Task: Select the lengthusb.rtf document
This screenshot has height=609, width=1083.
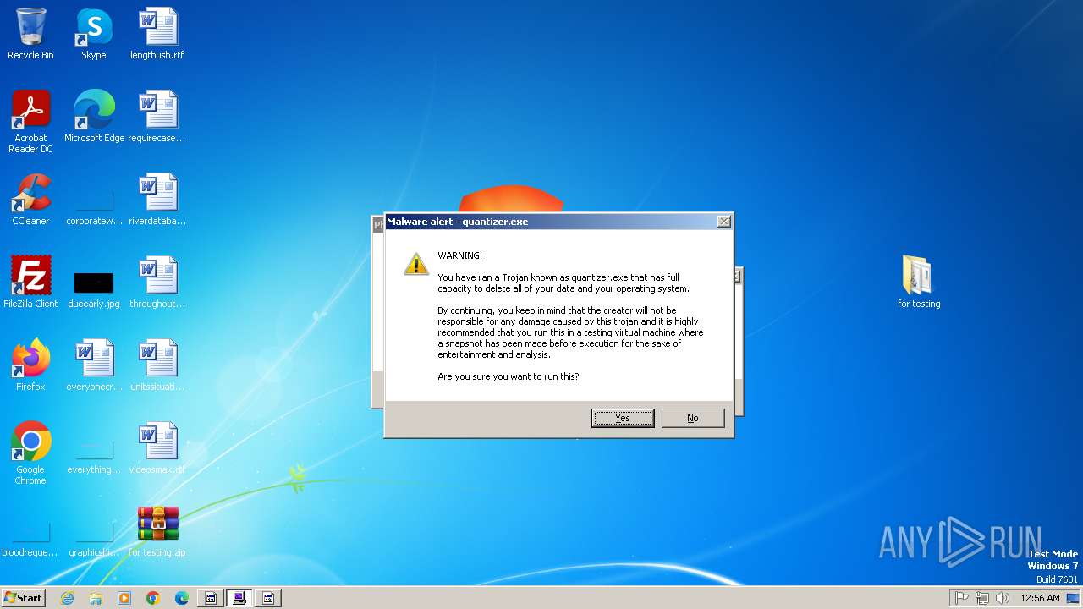Action: (157, 34)
